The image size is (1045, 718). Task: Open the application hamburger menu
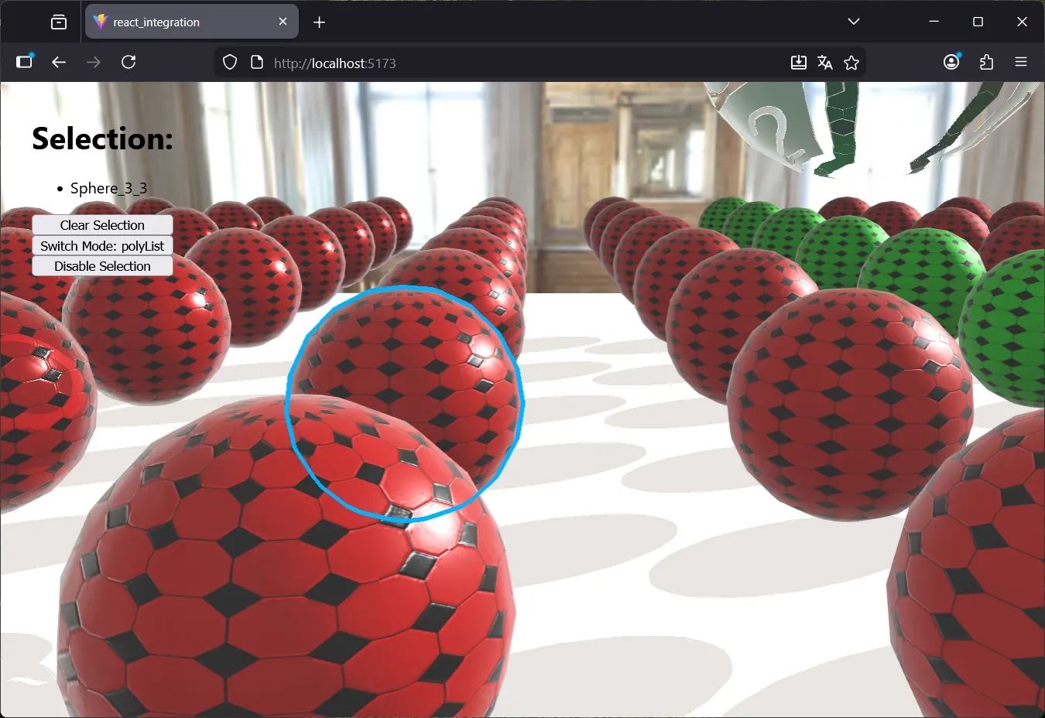coord(1021,62)
